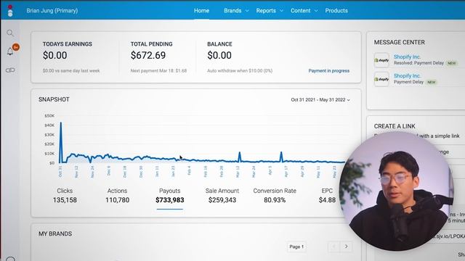Go to the Home tab

tap(202, 11)
